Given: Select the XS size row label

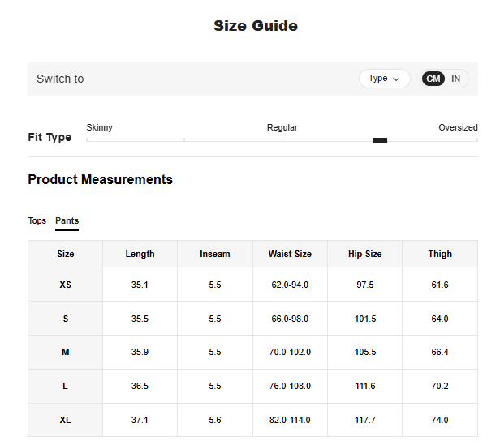Looking at the screenshot, I should (x=66, y=285).
